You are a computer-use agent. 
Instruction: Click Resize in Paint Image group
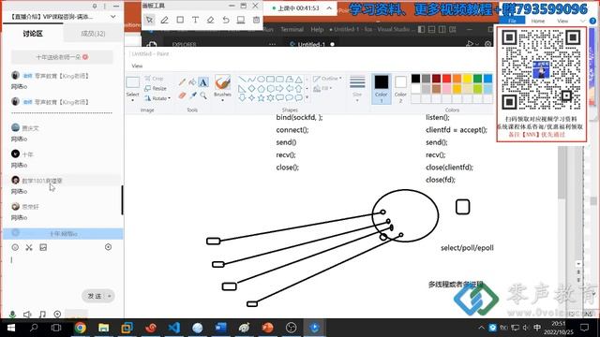[x=156, y=88]
